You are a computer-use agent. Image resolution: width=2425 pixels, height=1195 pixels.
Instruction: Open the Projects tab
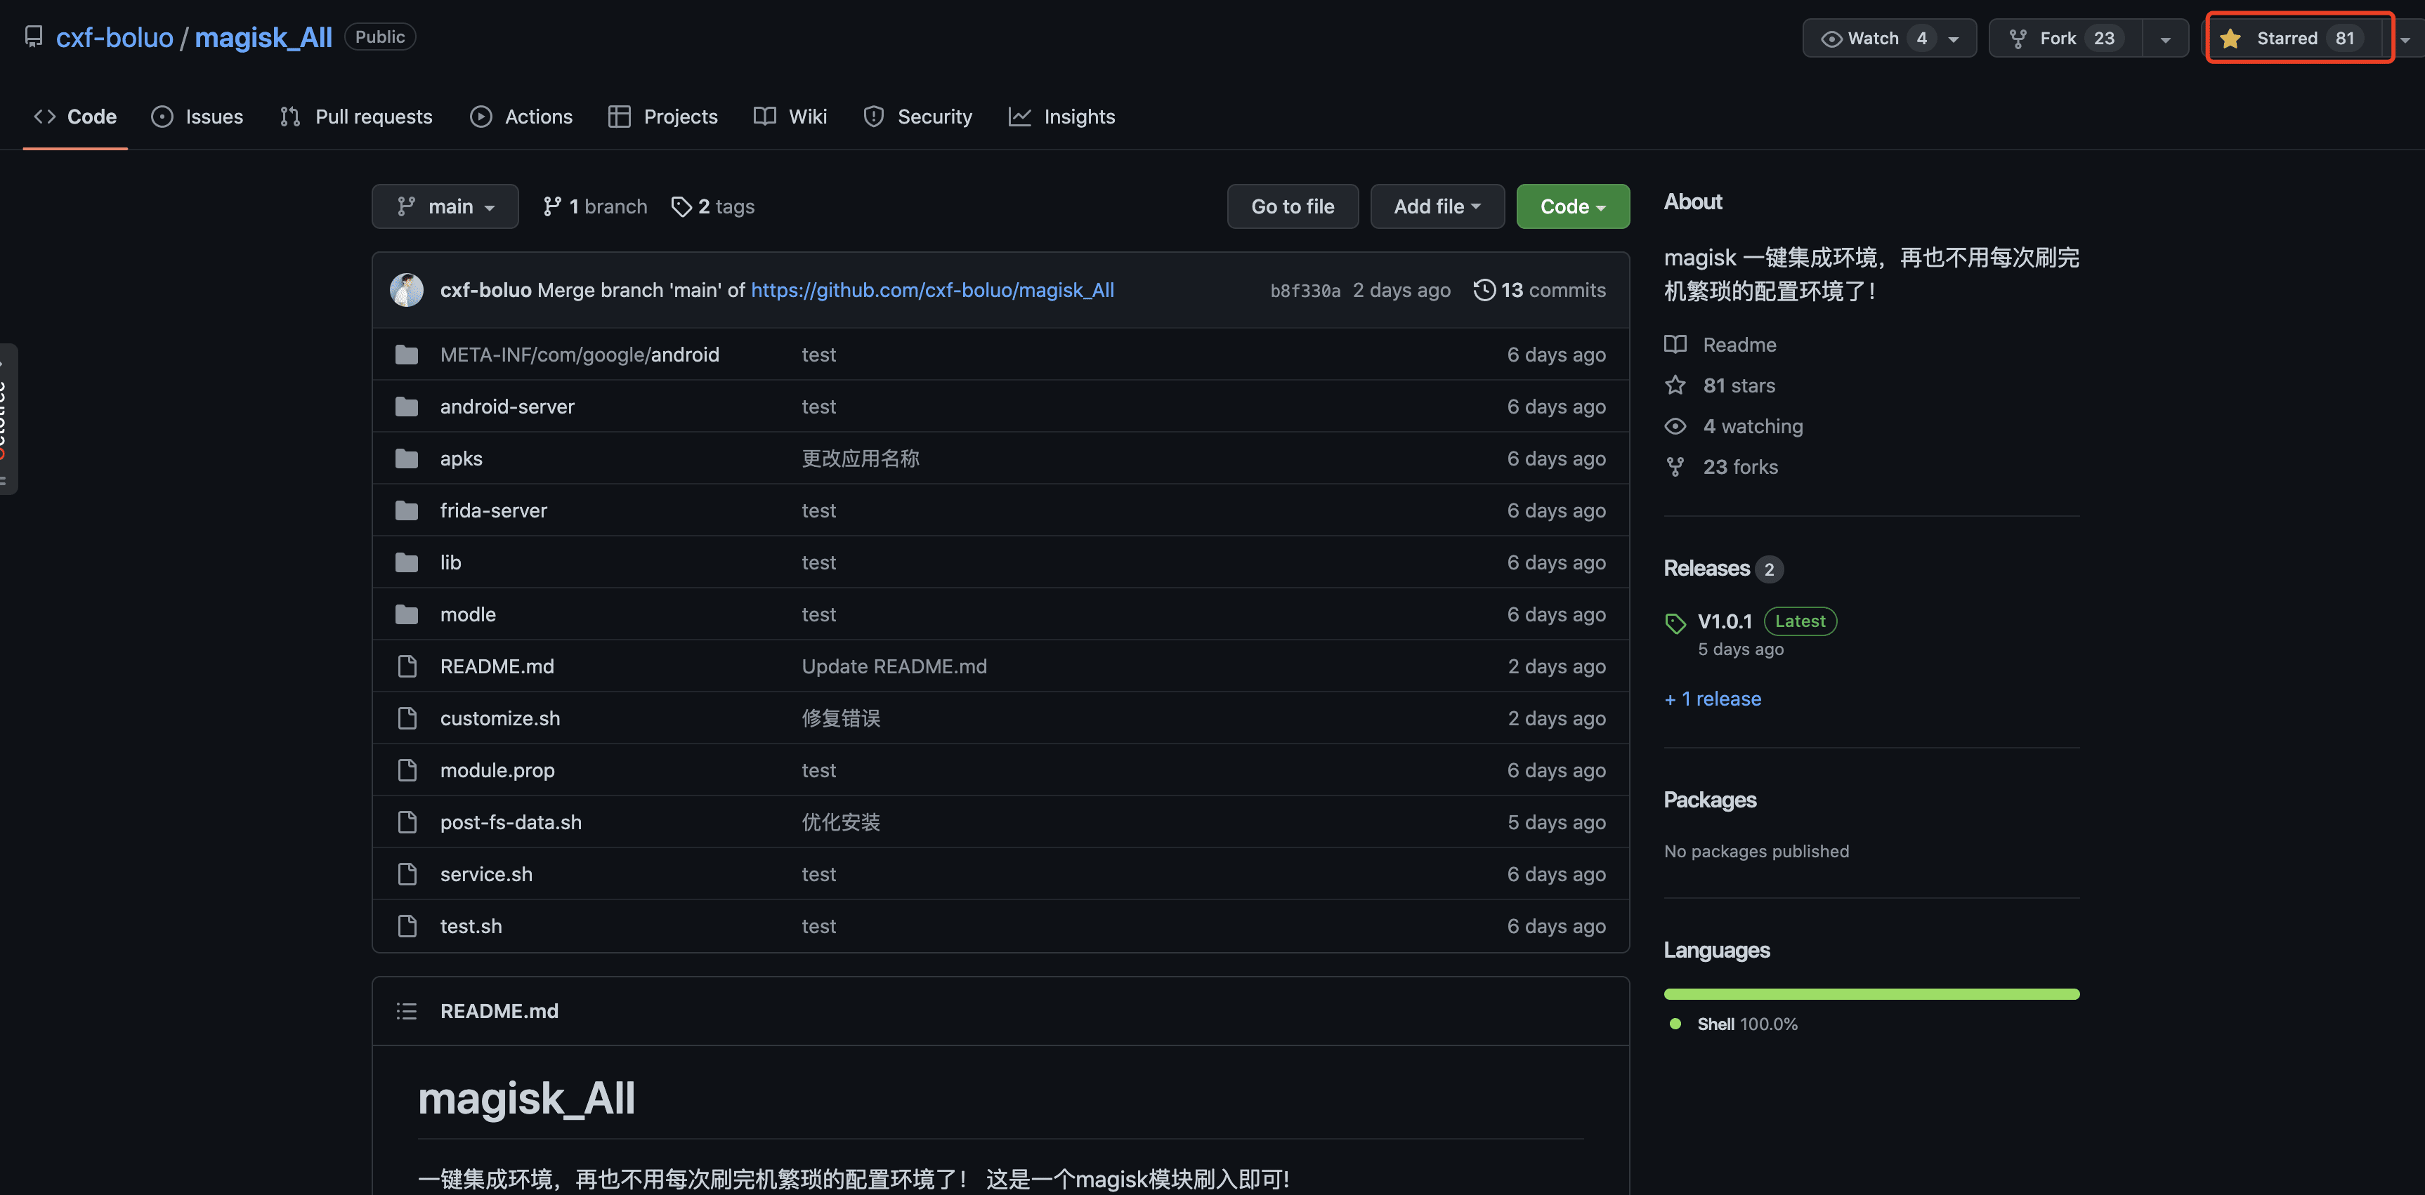pos(662,117)
